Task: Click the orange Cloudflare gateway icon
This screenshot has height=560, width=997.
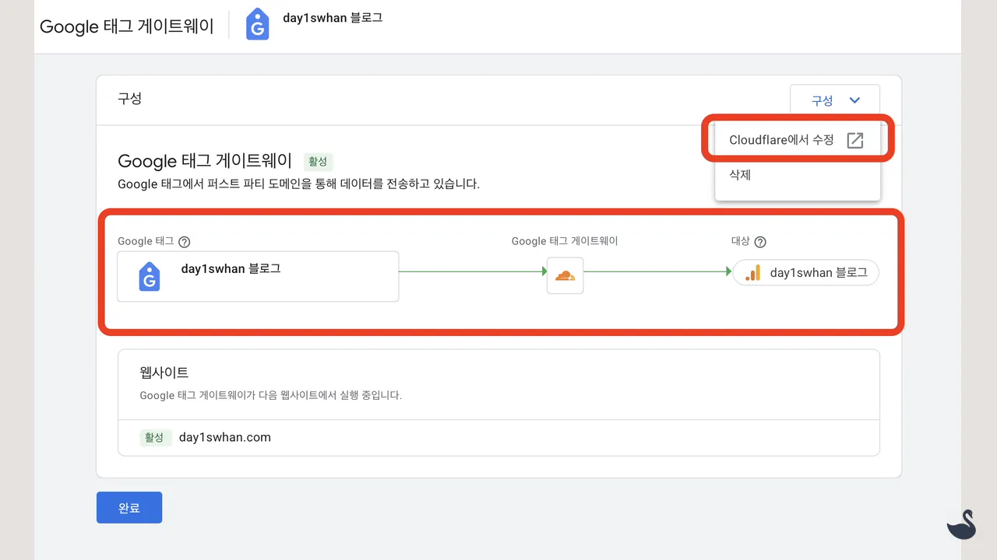Action: [x=565, y=275]
